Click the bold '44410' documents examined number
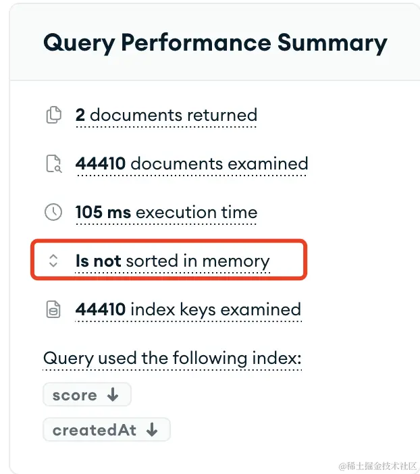 [101, 164]
